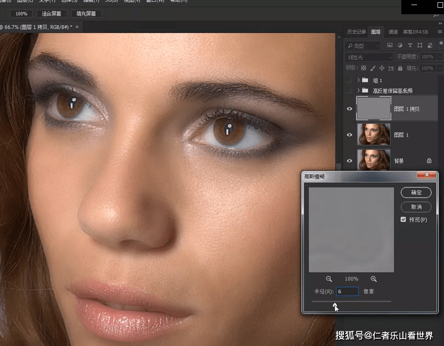The width and height of the screenshot is (444, 346).
Task: Click the lock icon on 背景 layer
Action: pyautogui.click(x=429, y=160)
